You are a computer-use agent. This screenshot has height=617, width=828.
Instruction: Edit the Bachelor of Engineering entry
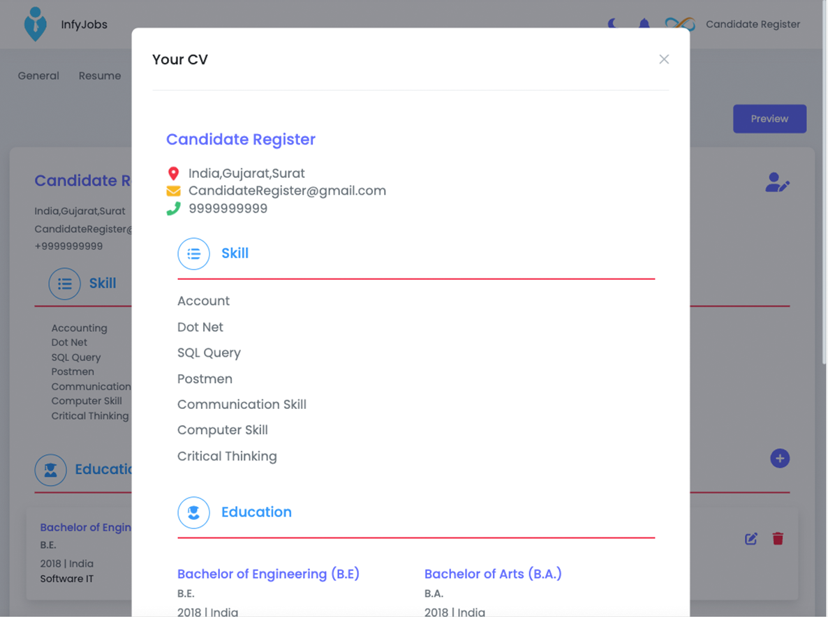tap(751, 538)
